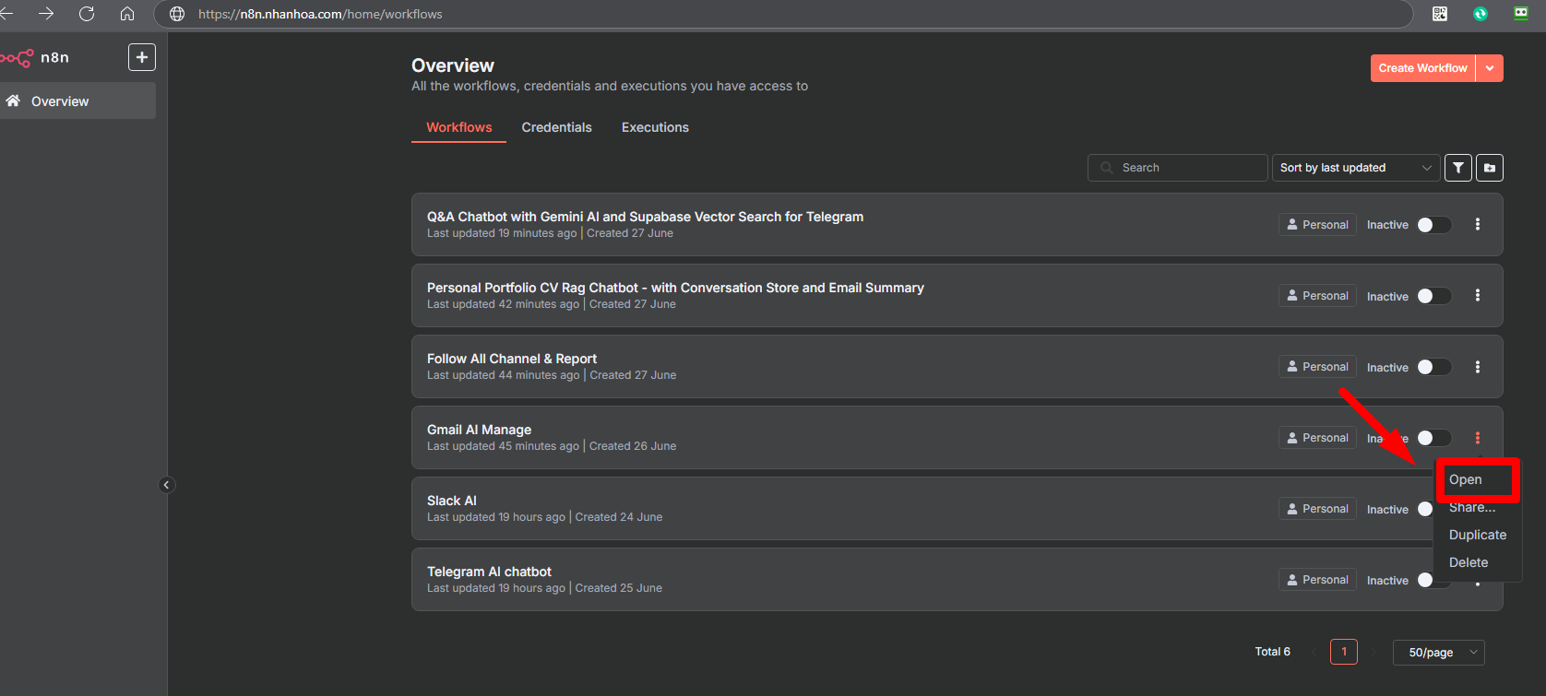
Task: Click the green circular extension icon
Action: pos(1481,14)
